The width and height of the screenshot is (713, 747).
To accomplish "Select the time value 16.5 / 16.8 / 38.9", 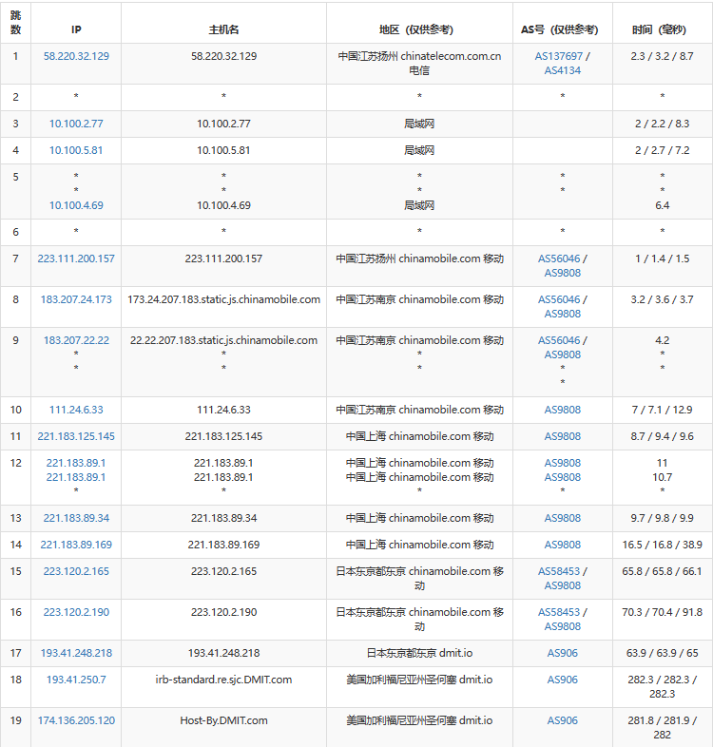I will pos(662,545).
